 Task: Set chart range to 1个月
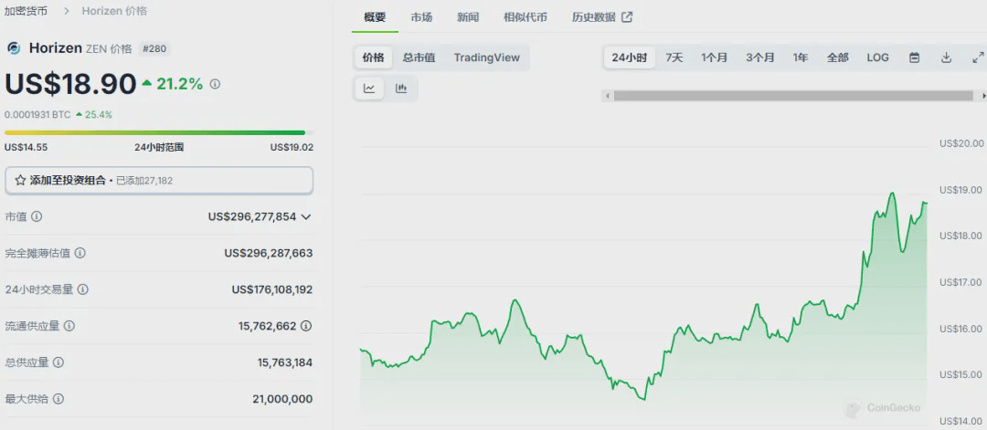pos(715,58)
